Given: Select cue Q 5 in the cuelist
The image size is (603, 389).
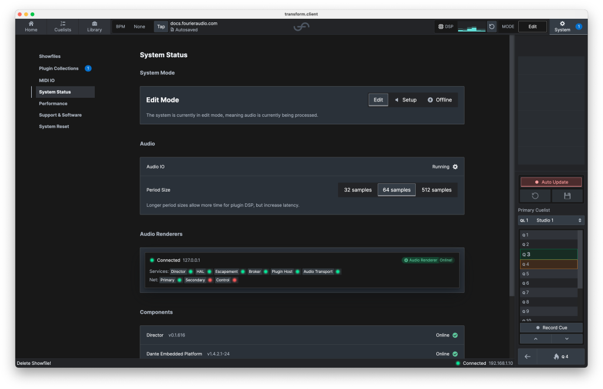Looking at the screenshot, I should tap(549, 273).
